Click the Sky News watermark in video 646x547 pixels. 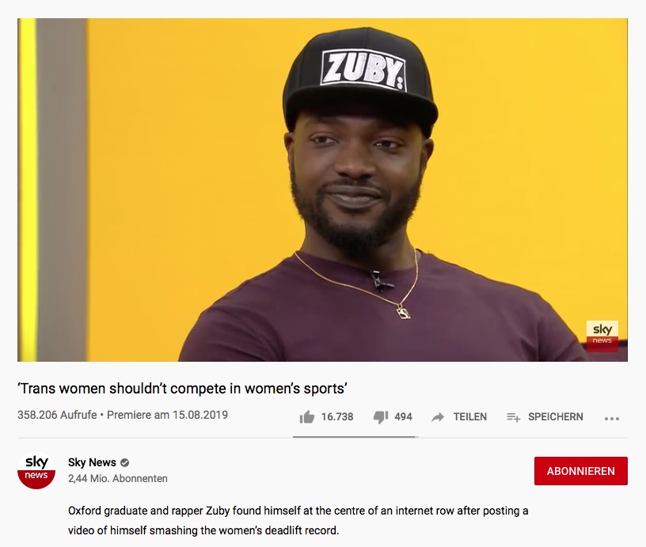tap(602, 336)
